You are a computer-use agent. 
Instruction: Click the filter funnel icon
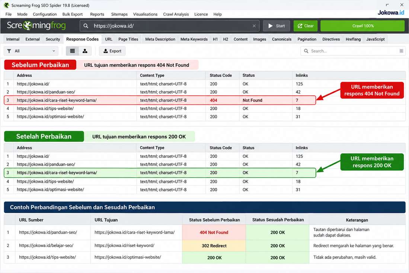point(9,51)
